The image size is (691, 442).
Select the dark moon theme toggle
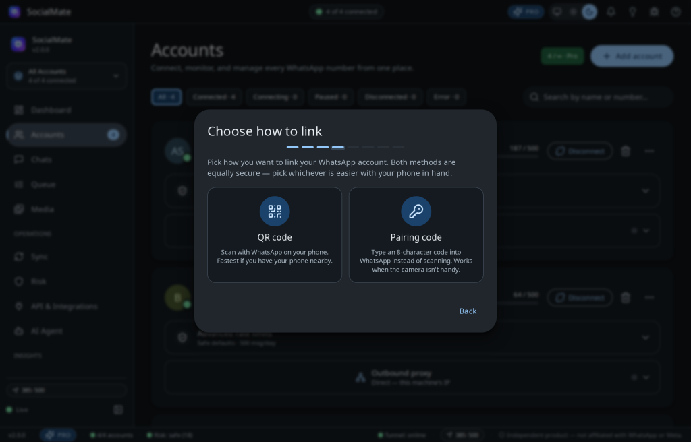pos(589,12)
